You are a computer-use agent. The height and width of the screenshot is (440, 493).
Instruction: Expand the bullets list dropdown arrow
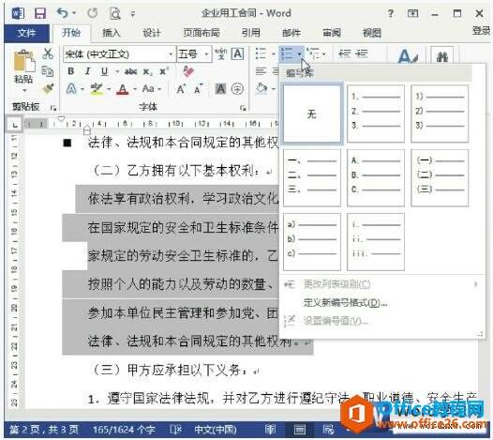(x=273, y=54)
